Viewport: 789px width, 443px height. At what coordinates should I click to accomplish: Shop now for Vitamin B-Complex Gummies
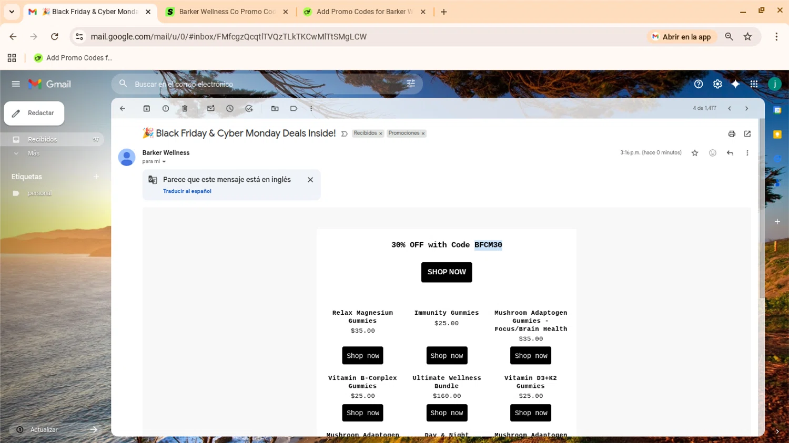(x=362, y=413)
